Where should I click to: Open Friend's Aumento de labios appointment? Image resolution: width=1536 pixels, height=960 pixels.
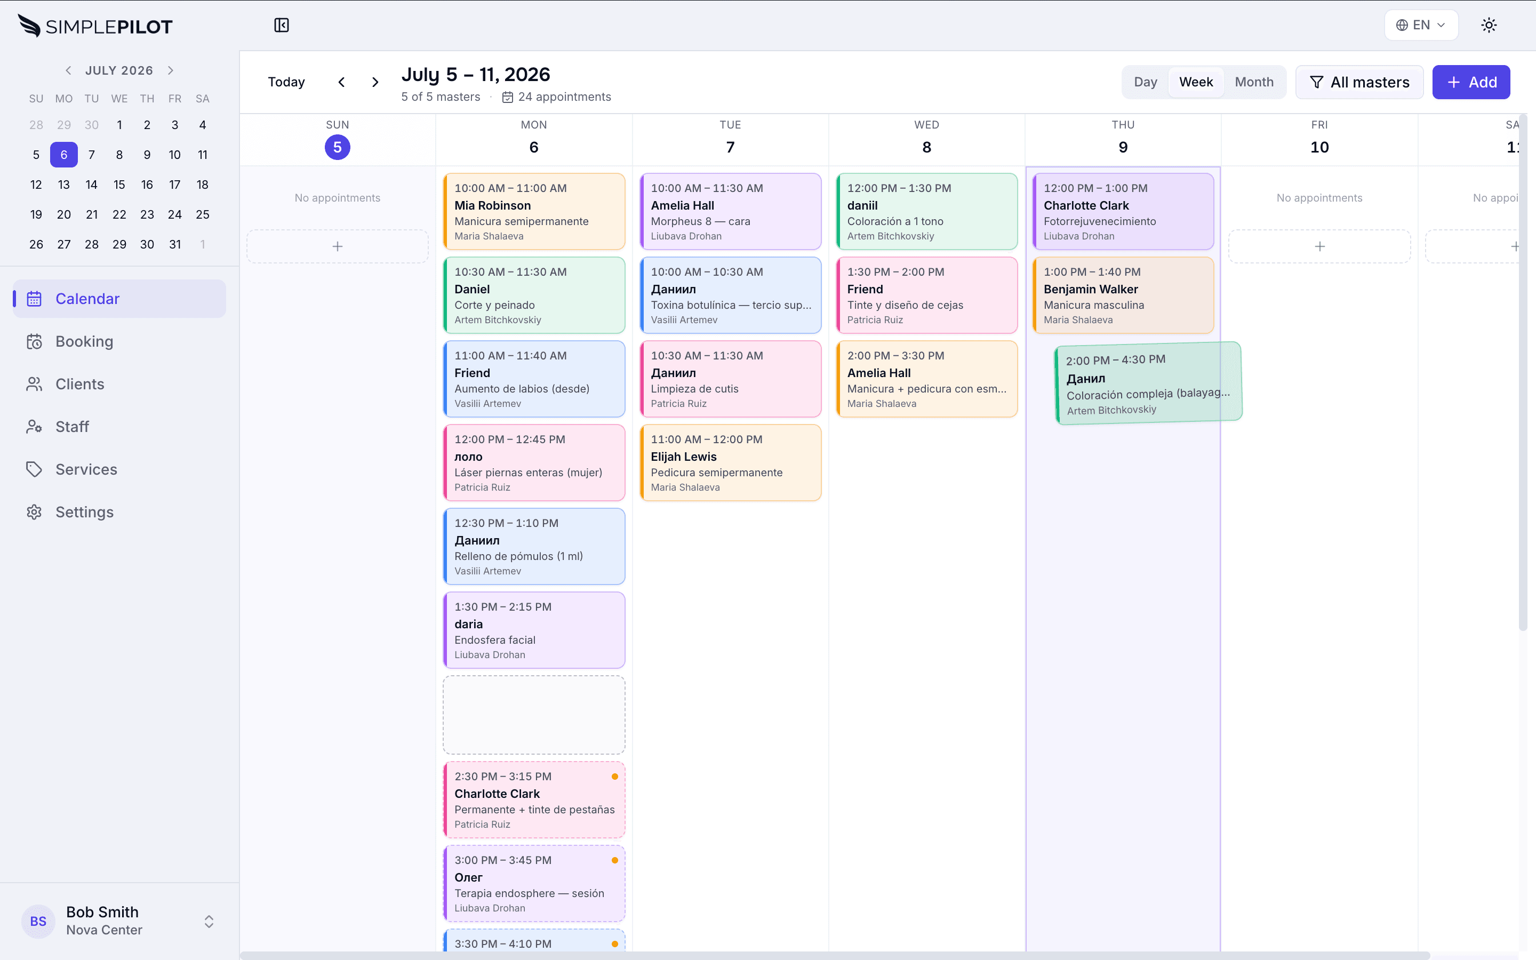click(534, 379)
